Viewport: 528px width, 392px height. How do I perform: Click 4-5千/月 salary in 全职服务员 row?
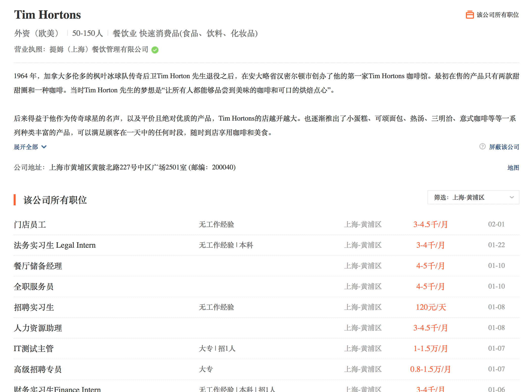point(431,287)
